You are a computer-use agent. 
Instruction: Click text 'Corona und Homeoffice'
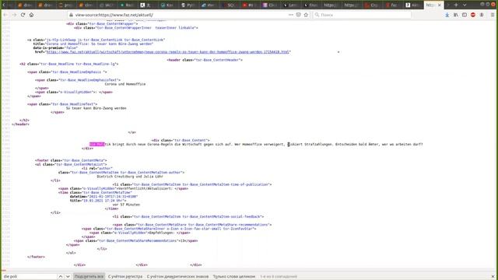[x=125, y=84]
